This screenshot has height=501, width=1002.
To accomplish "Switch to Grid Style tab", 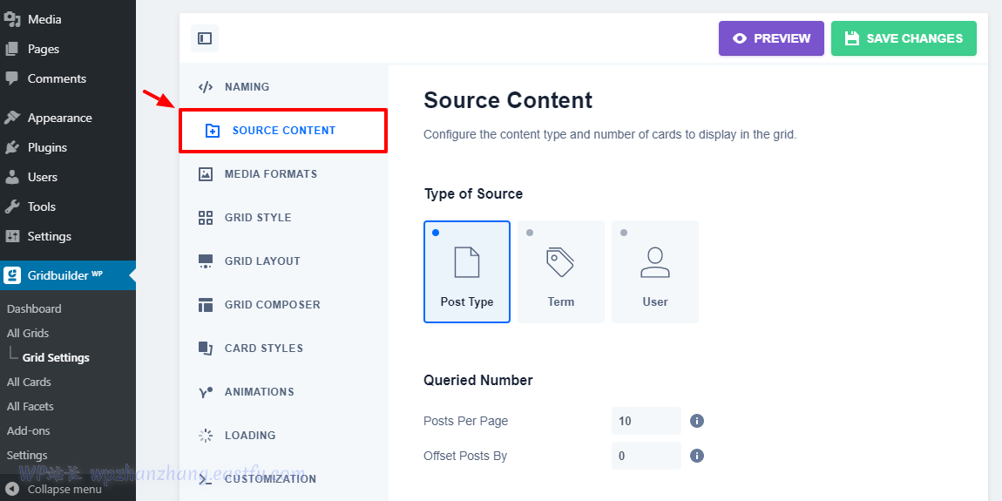I will click(283, 217).
